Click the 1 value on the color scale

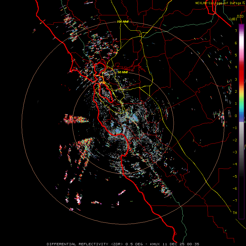[x=236, y=104]
